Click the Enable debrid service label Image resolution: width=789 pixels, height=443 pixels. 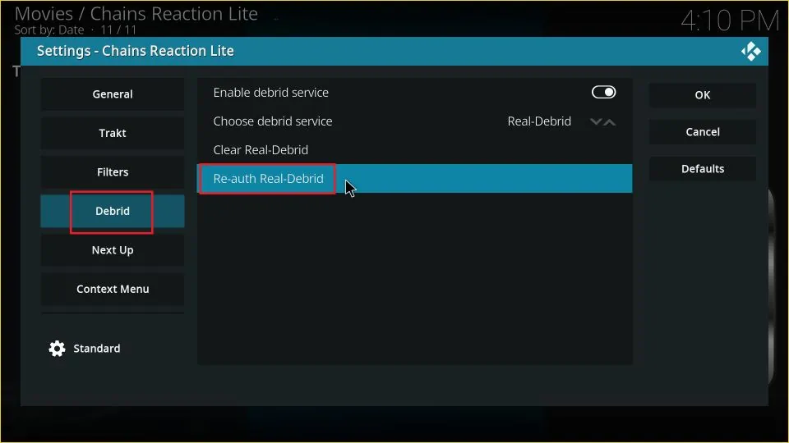270,93
